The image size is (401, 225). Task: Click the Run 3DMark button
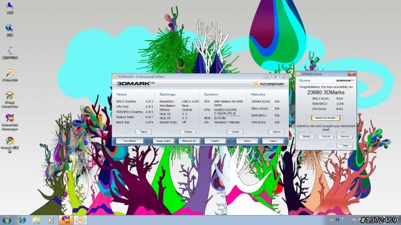click(x=130, y=141)
